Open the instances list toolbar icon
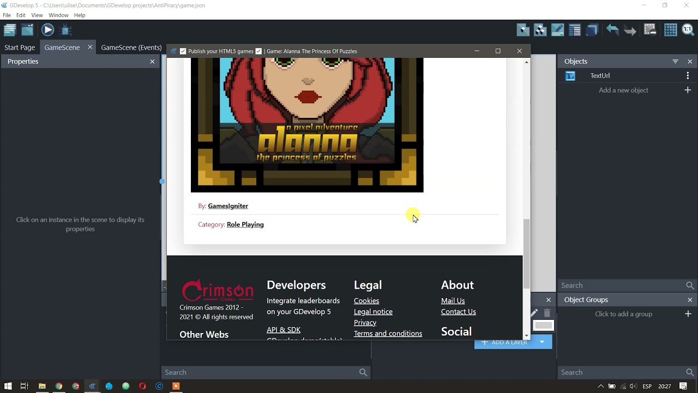Image resolution: width=698 pixels, height=393 pixels. (x=575, y=30)
